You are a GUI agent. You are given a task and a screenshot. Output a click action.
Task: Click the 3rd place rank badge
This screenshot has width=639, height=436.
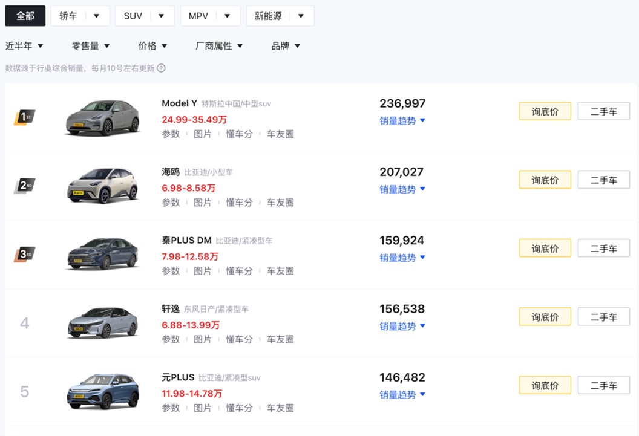coord(25,254)
